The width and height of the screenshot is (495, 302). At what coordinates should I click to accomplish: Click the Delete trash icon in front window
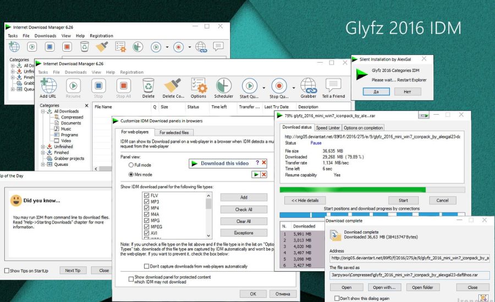tap(148, 86)
